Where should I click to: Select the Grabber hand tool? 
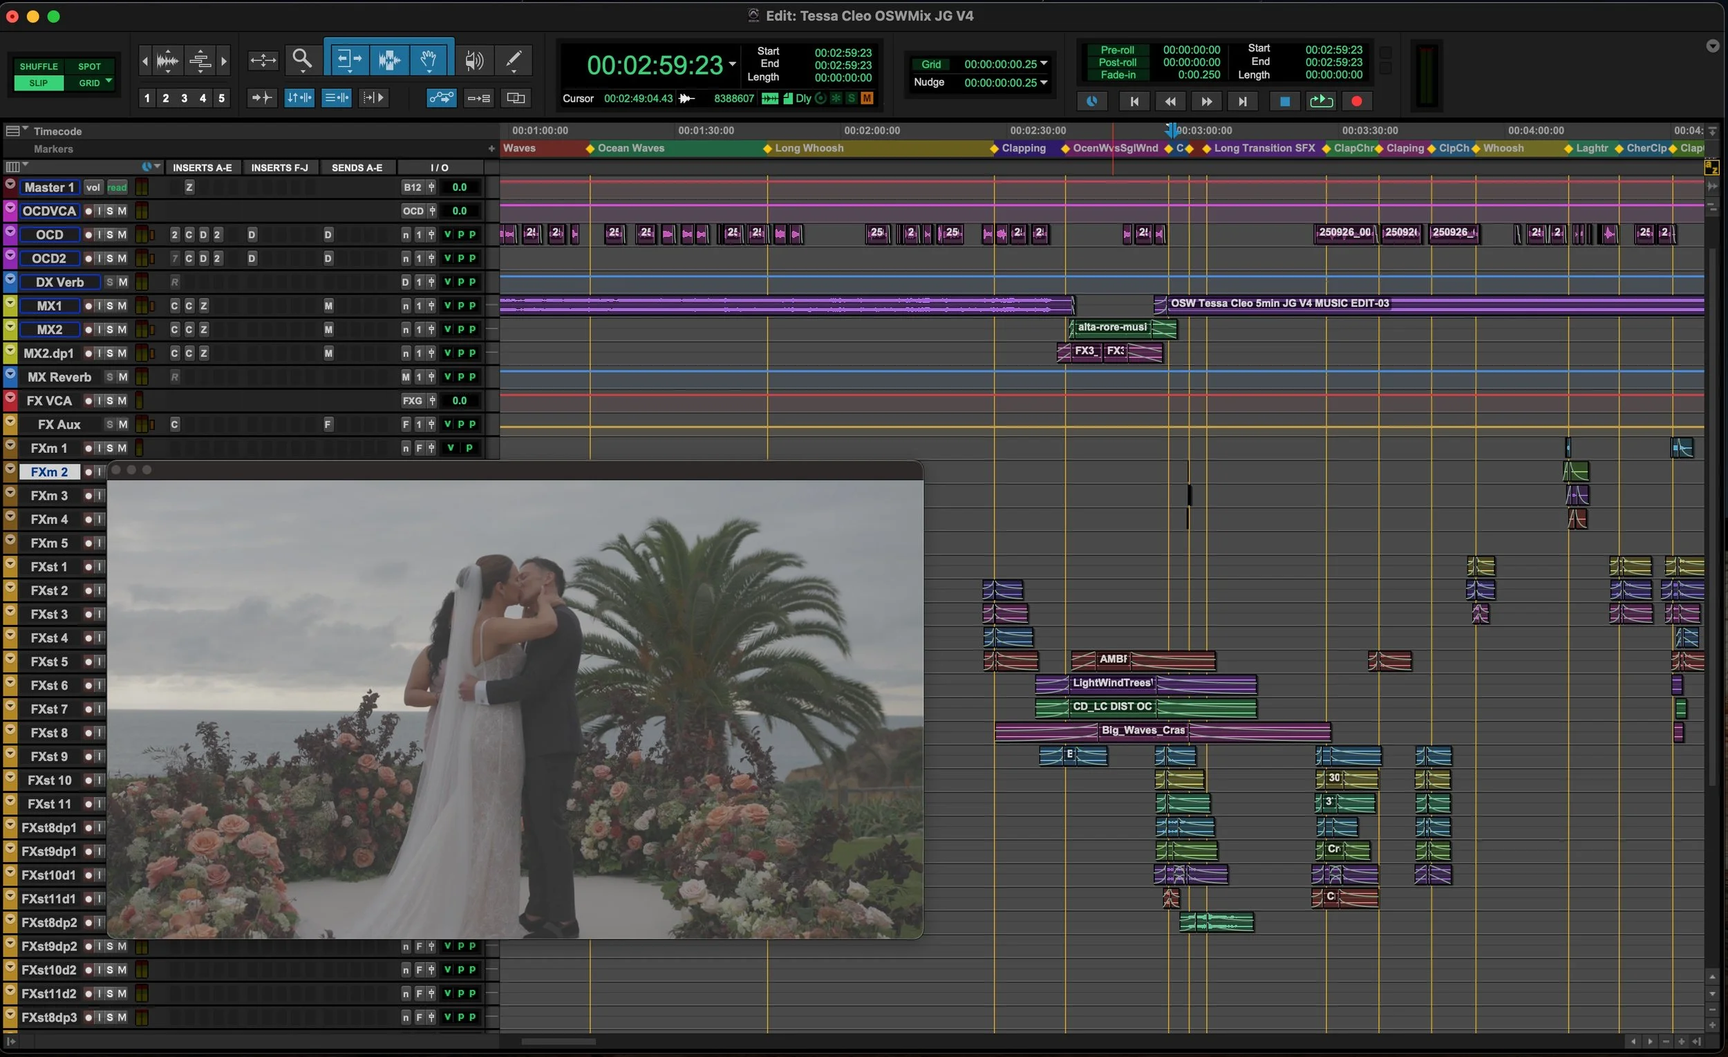click(x=429, y=61)
